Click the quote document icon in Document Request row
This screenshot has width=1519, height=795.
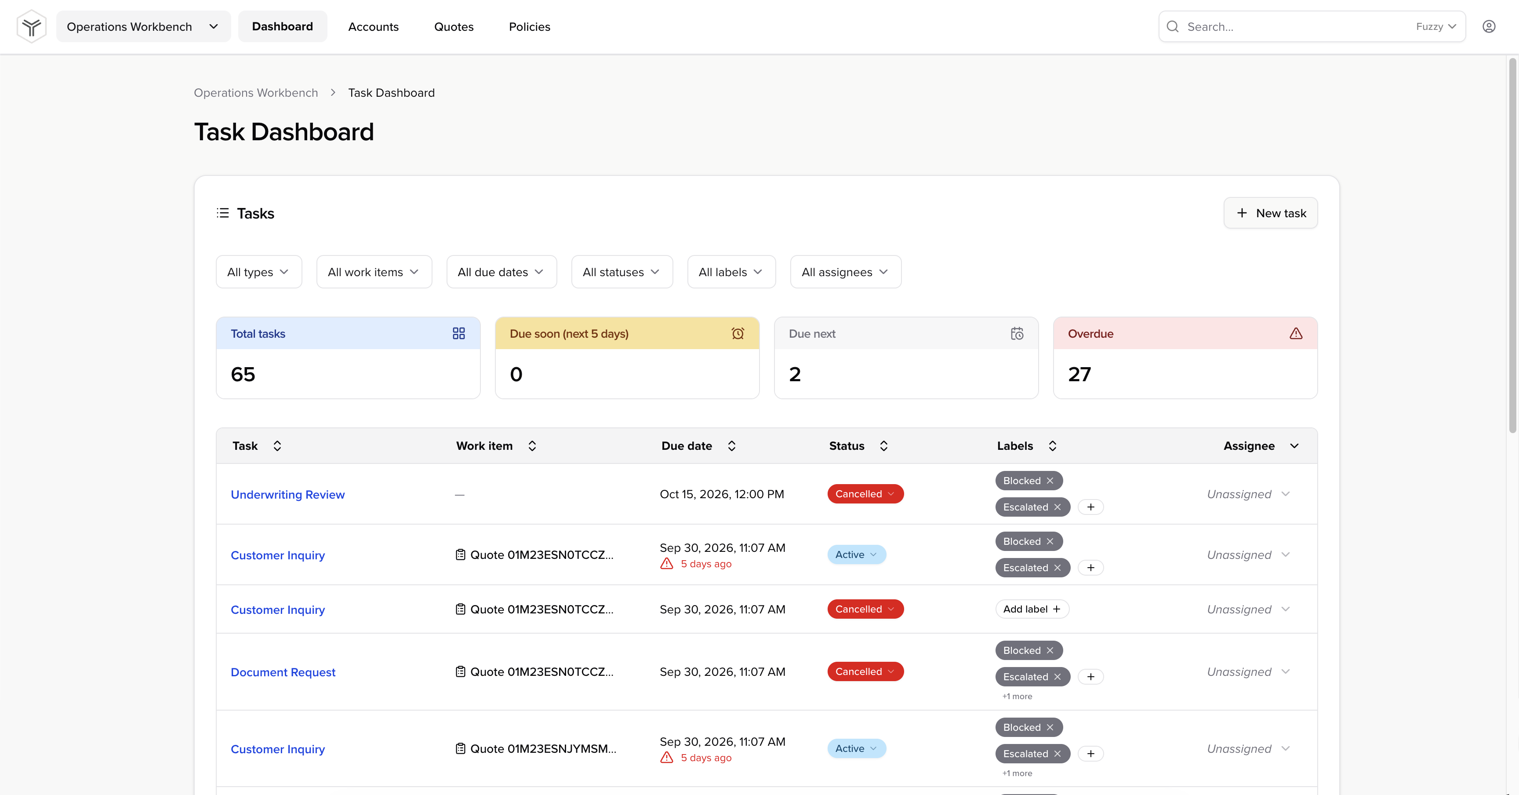coord(461,672)
